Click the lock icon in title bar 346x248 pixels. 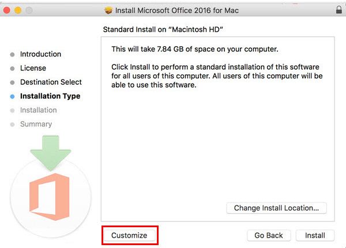(x=339, y=10)
